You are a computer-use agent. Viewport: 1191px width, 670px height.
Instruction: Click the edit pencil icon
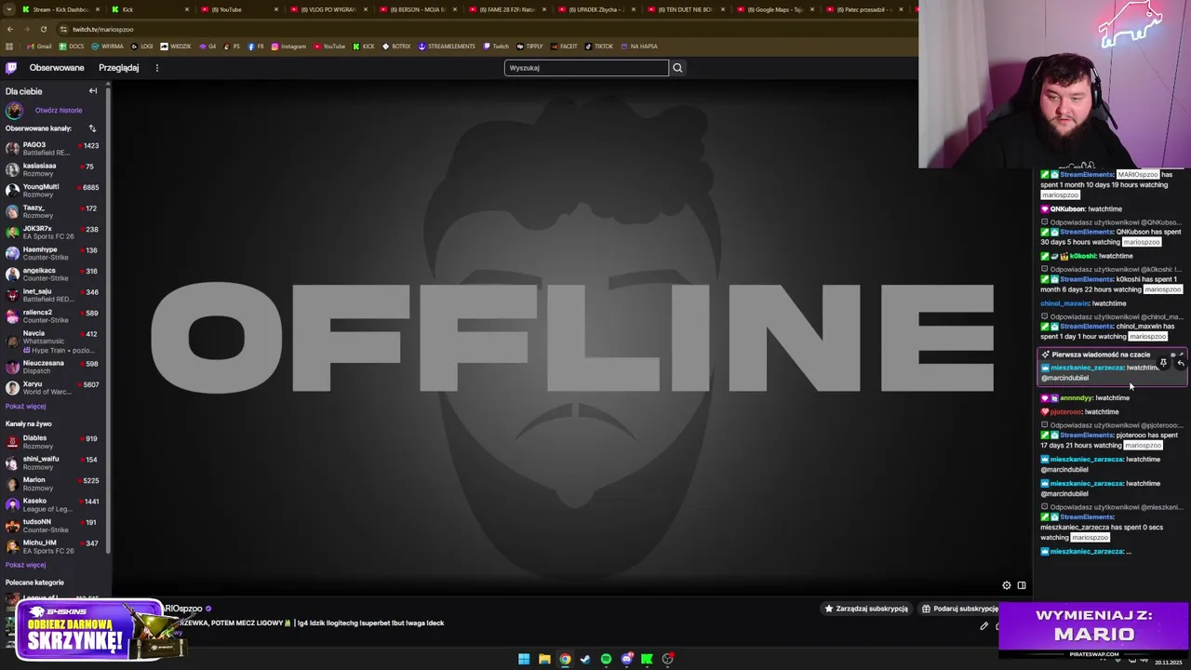click(x=984, y=626)
